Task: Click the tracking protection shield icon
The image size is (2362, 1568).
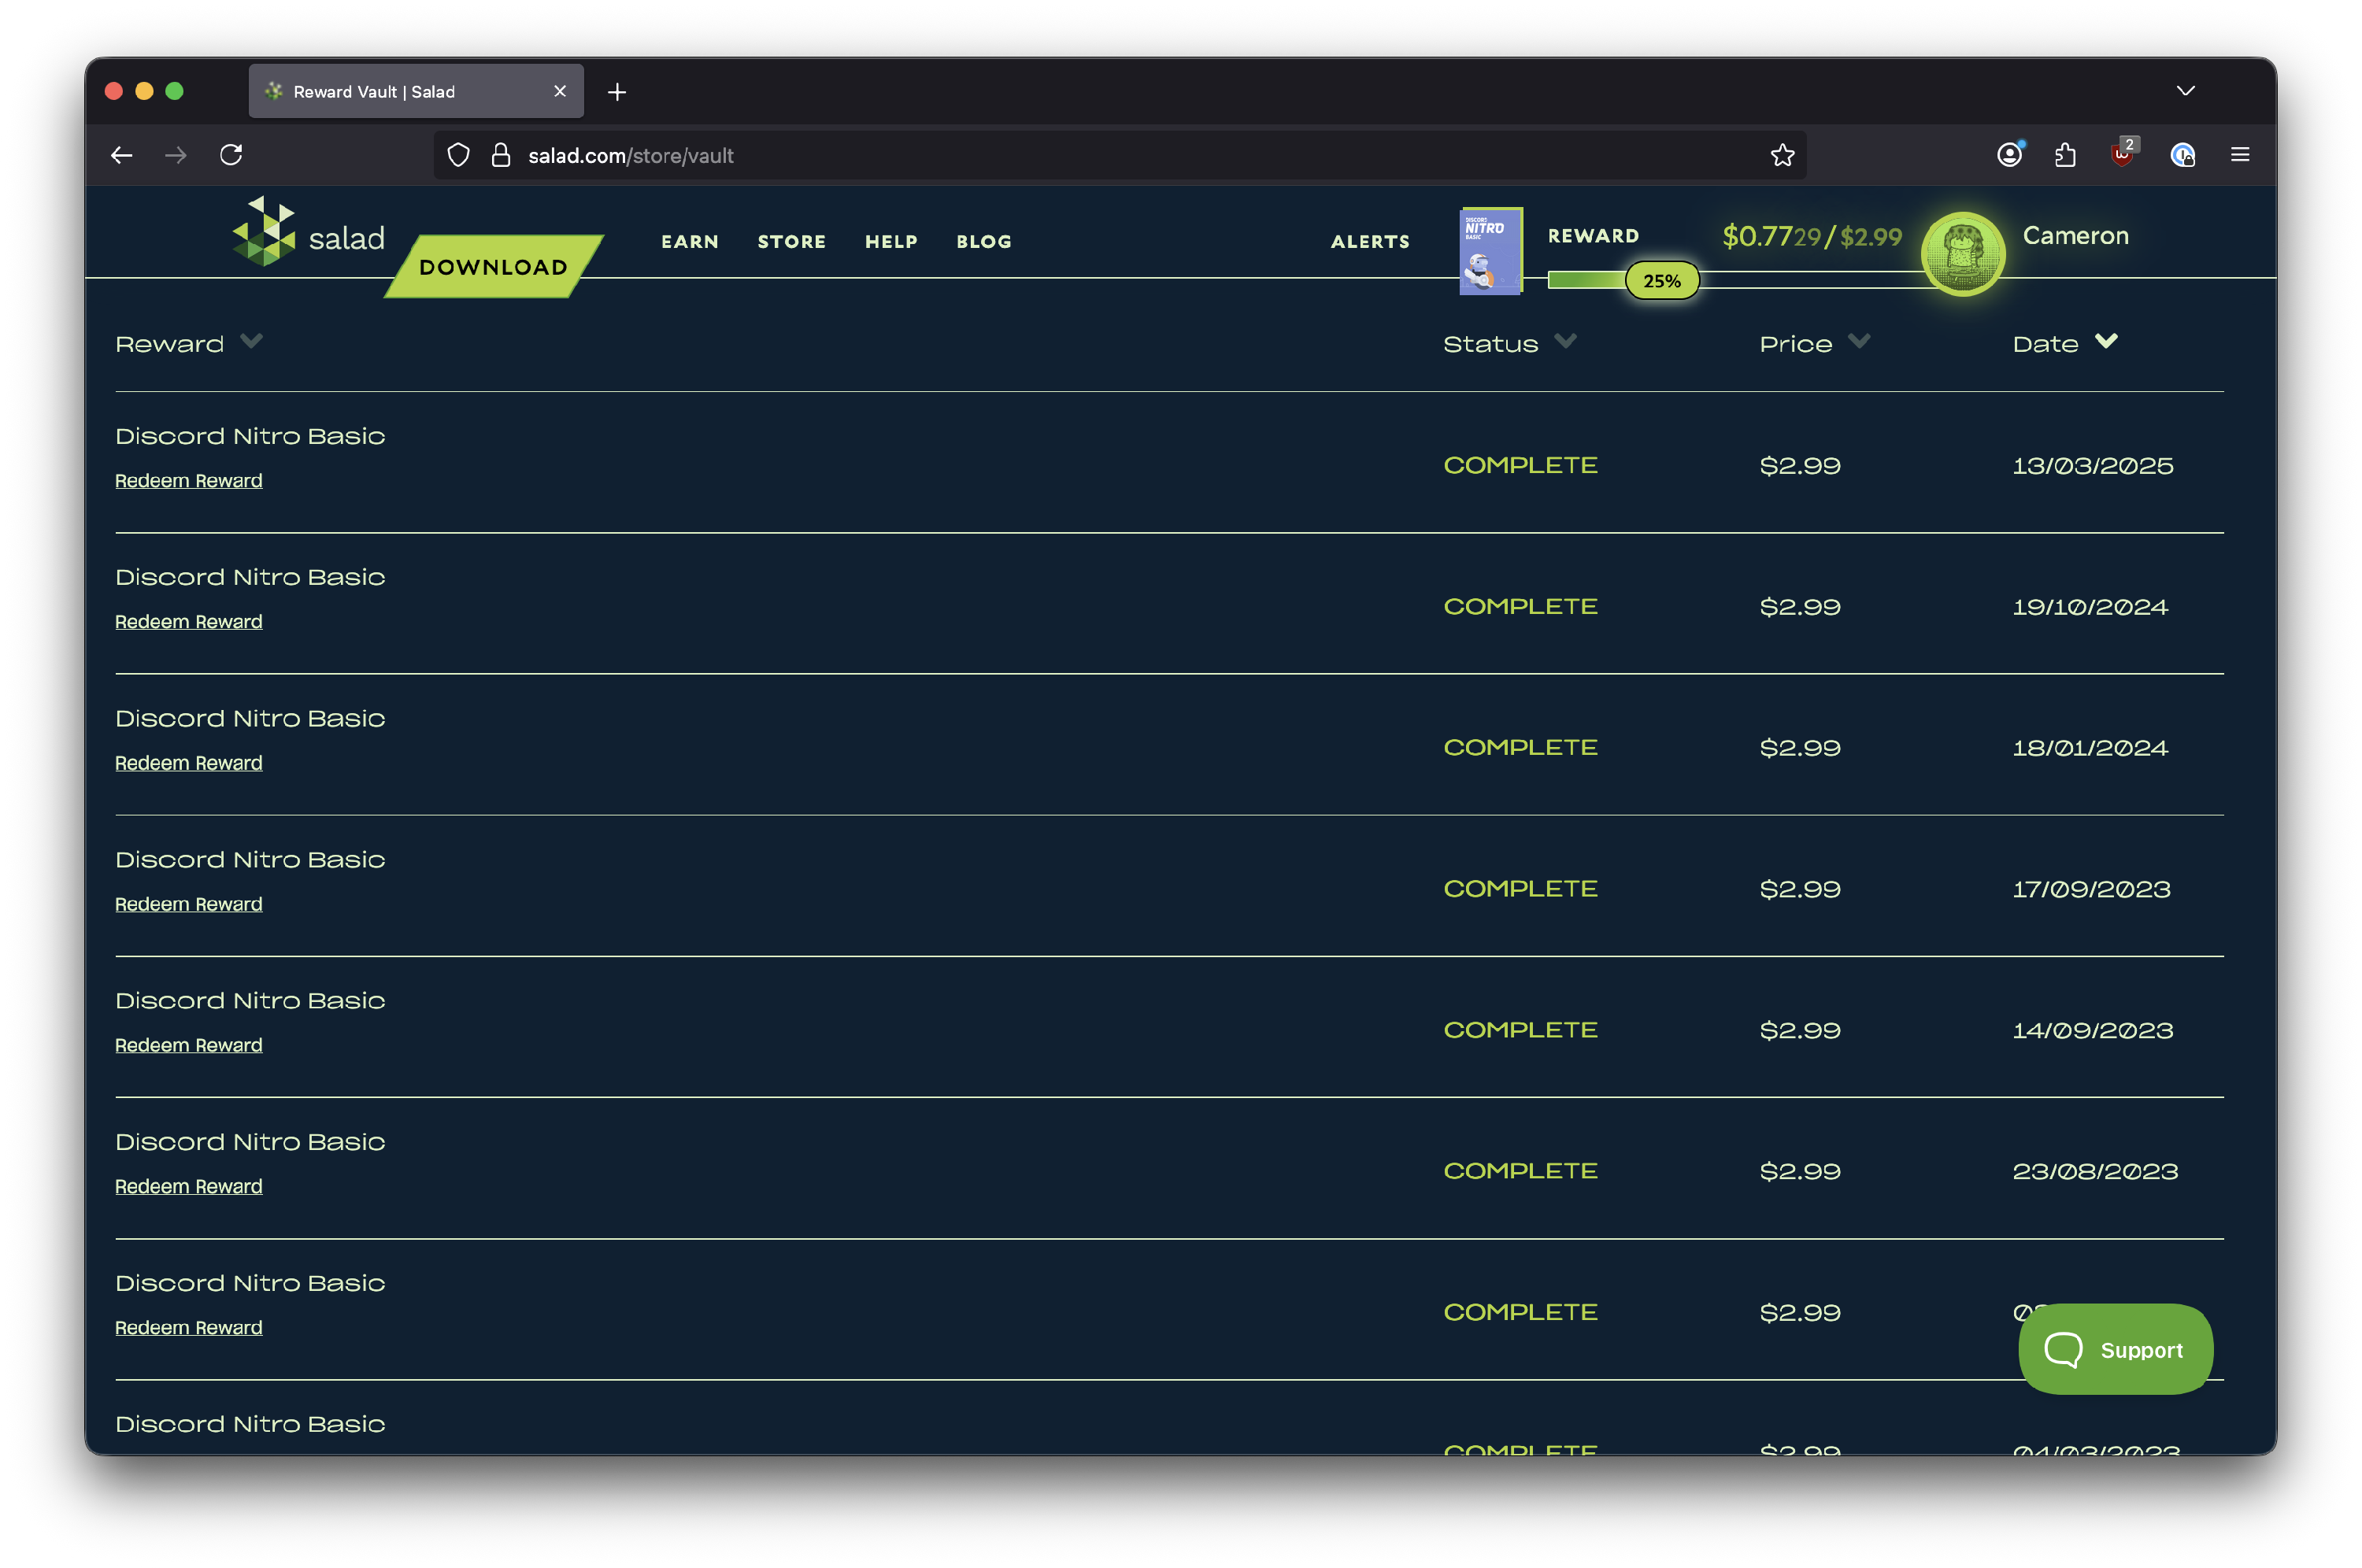Action: pos(458,155)
